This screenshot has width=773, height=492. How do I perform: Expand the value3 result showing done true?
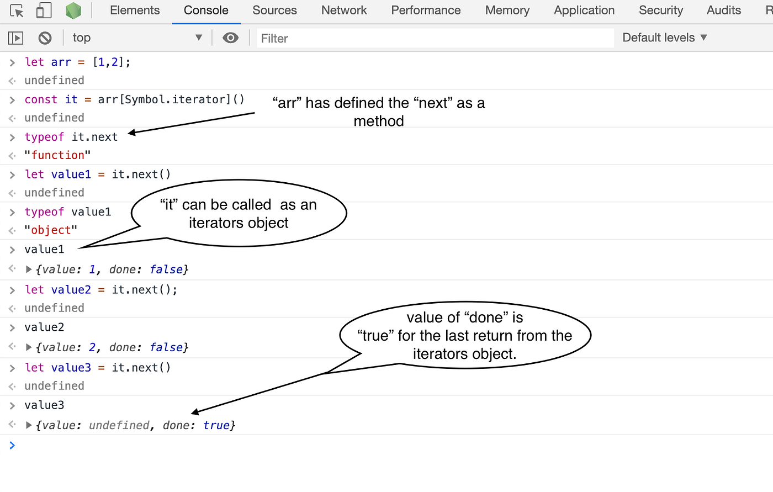tap(28, 425)
